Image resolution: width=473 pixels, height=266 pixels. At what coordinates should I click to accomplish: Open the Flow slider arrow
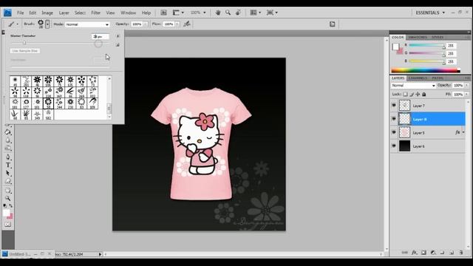[x=177, y=24]
